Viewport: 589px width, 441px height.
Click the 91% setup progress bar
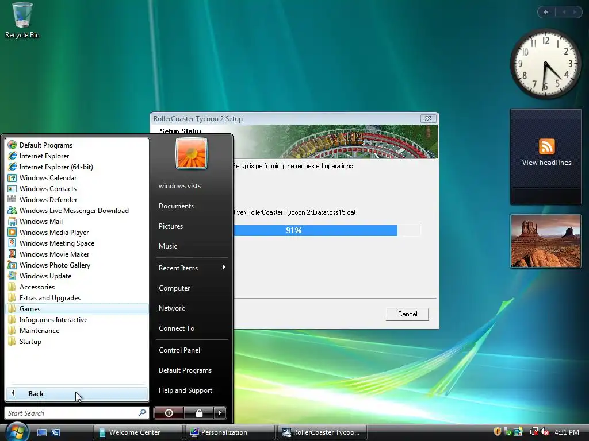pos(327,230)
